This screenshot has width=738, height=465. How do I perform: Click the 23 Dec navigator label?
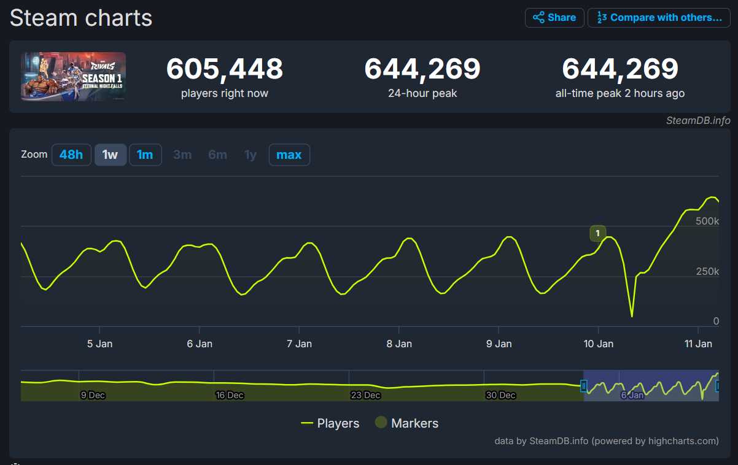365,395
